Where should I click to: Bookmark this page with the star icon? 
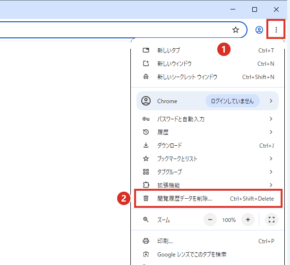[x=236, y=30]
